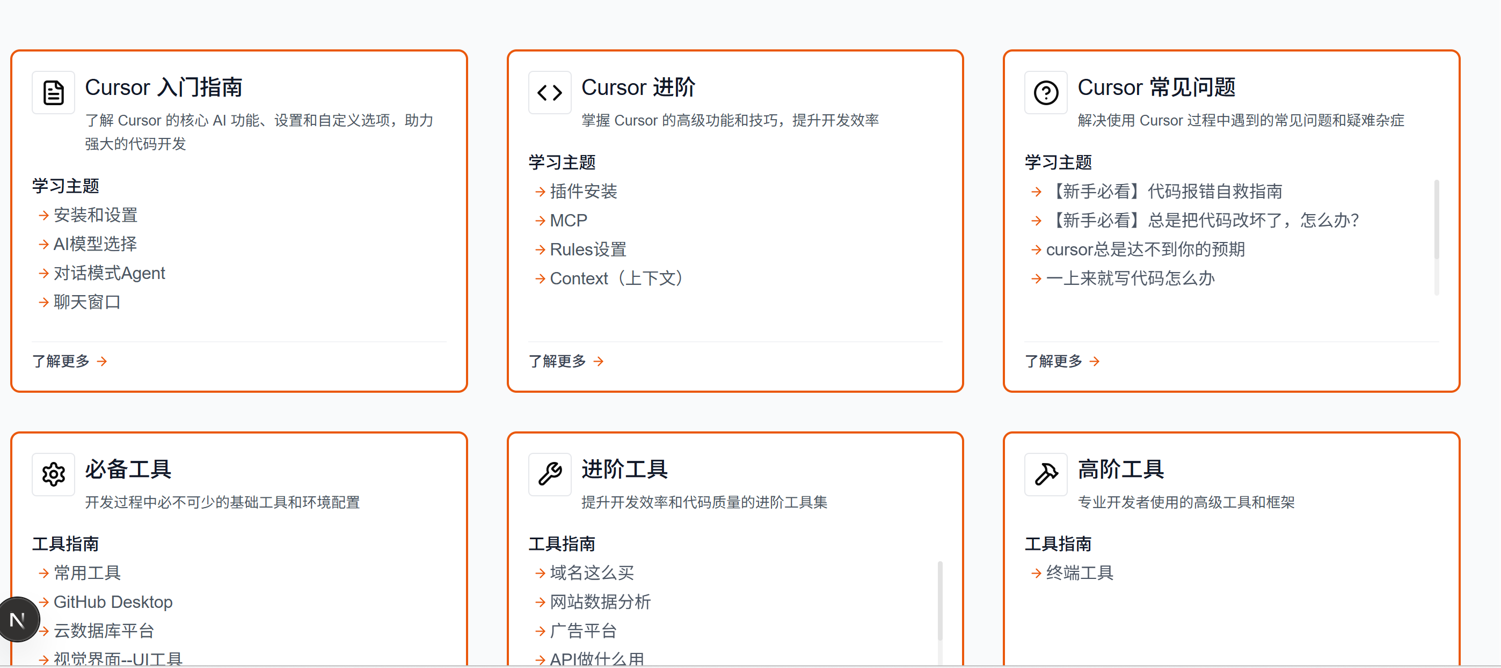Open the Cursor 入门指南 card title
This screenshot has height=668, width=1501.
point(164,87)
